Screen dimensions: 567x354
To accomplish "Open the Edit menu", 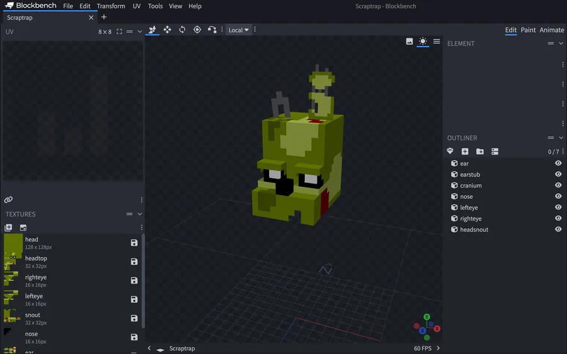I will point(85,6).
